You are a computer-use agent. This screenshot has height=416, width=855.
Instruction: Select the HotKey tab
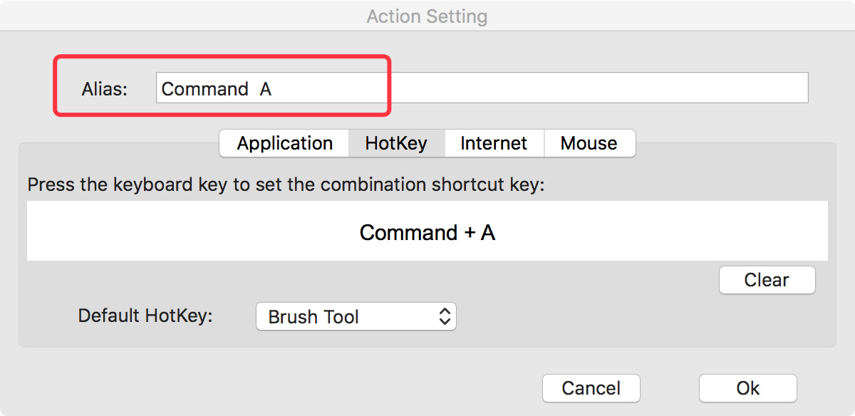[x=396, y=143]
